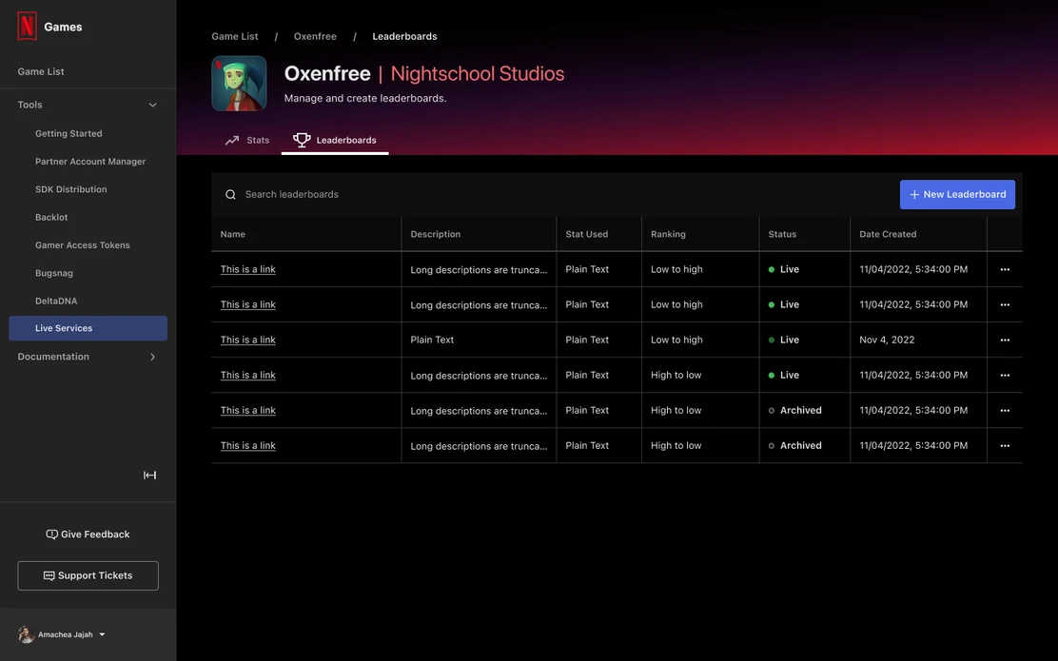Open Gamer Access Tokens
The height and width of the screenshot is (661, 1058).
(x=83, y=244)
